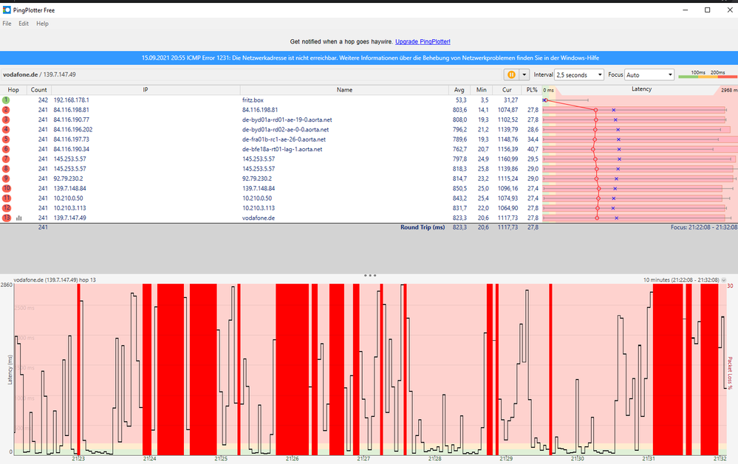Viewport: 738px width, 464px height.
Task: Pause the trace with the orange button
Action: (511, 75)
